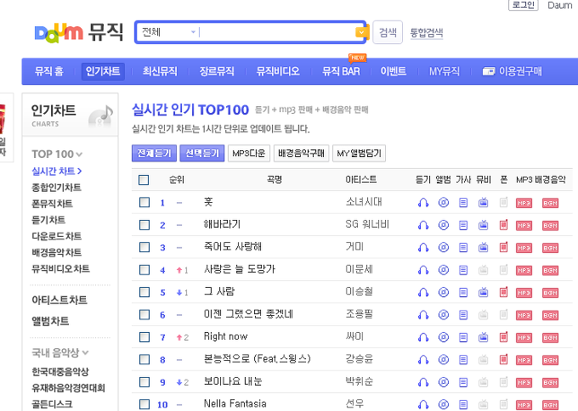Viewport: 578px width, 411px height.
Task: Click headphone icon for 보이나요 내눈
Action: coord(422,382)
